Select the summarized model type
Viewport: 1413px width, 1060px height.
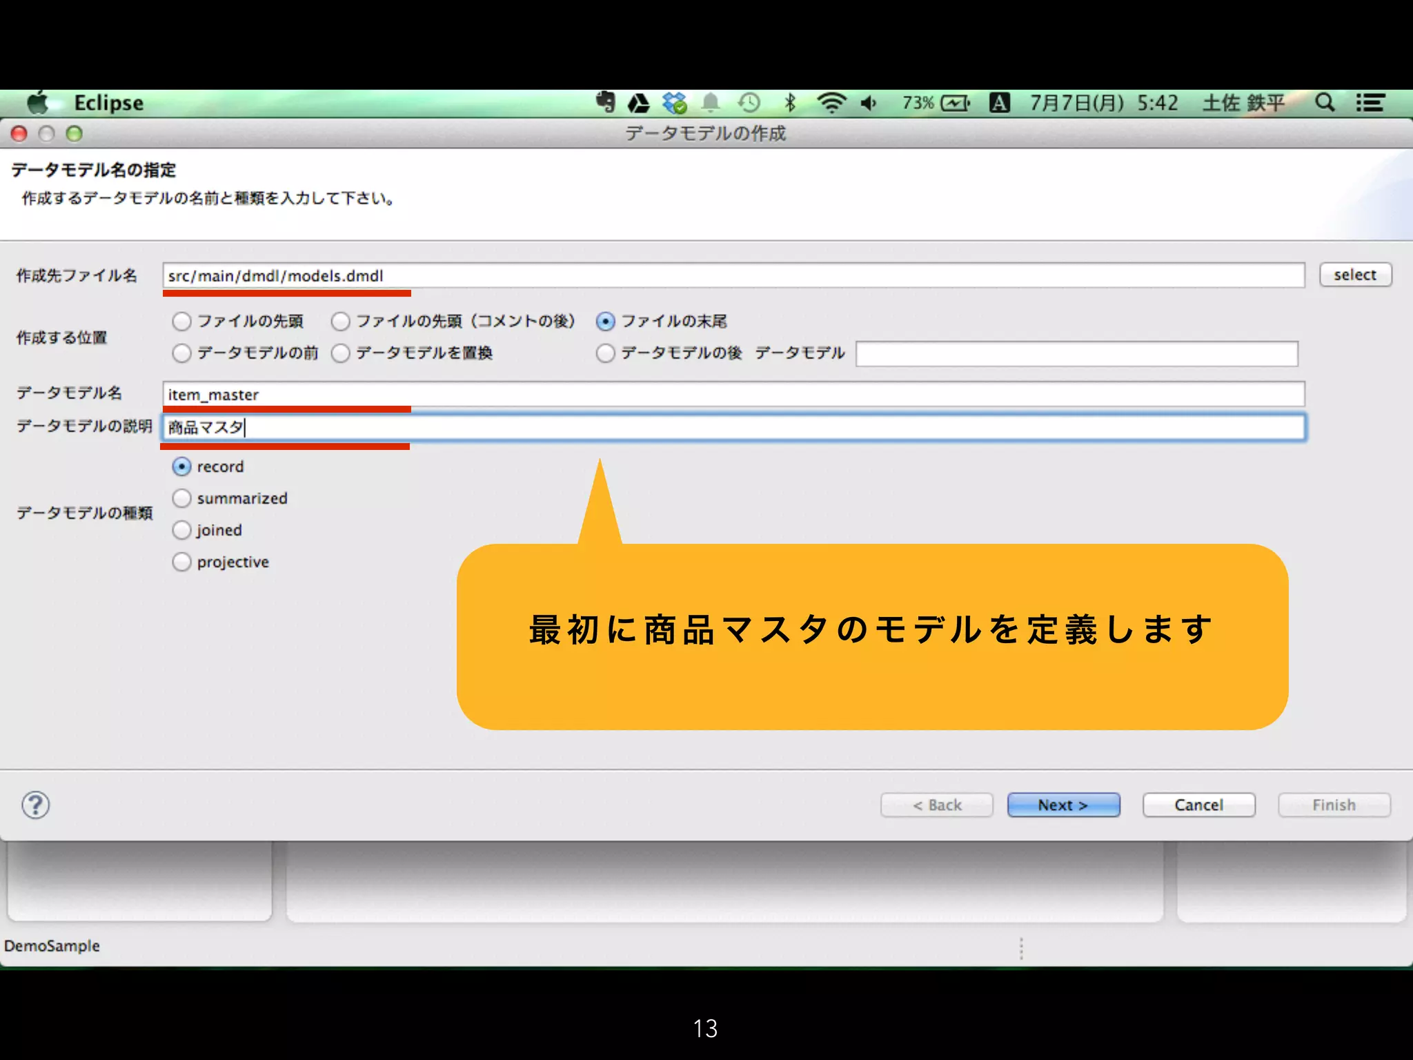tap(181, 498)
